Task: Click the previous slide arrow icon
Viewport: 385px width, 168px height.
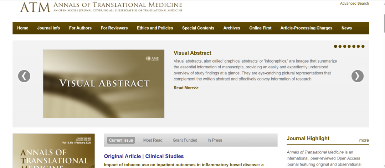Action: (24, 76)
